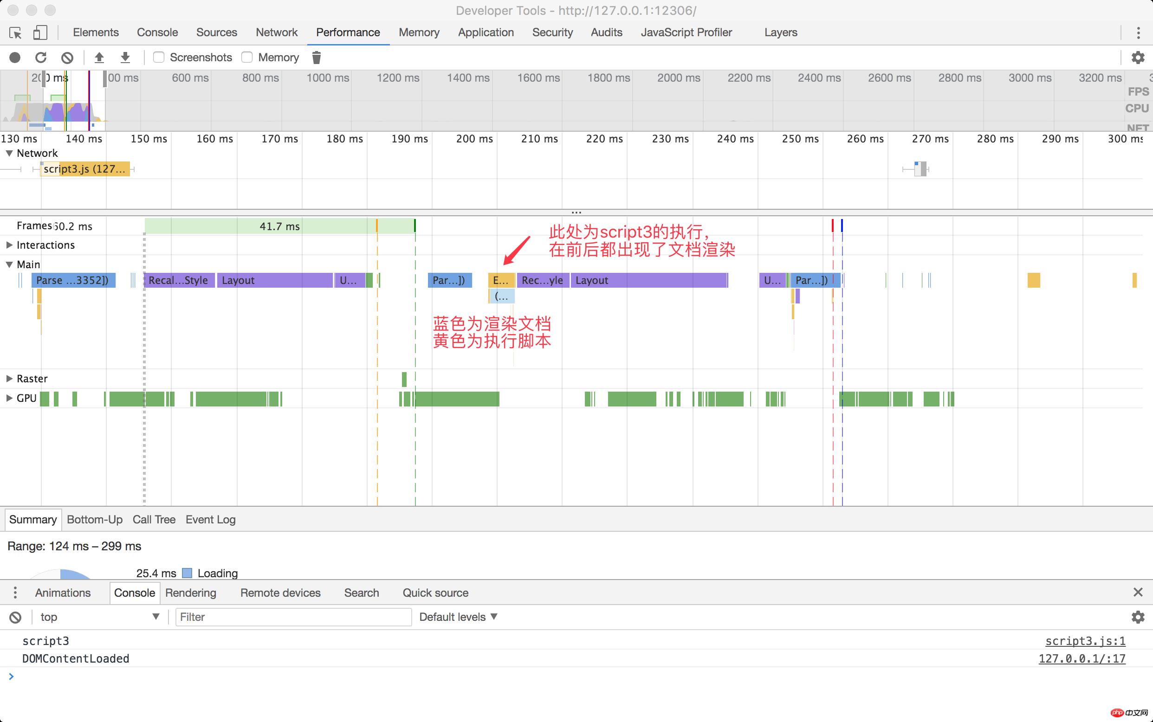Open the Search drawer tab

point(362,593)
